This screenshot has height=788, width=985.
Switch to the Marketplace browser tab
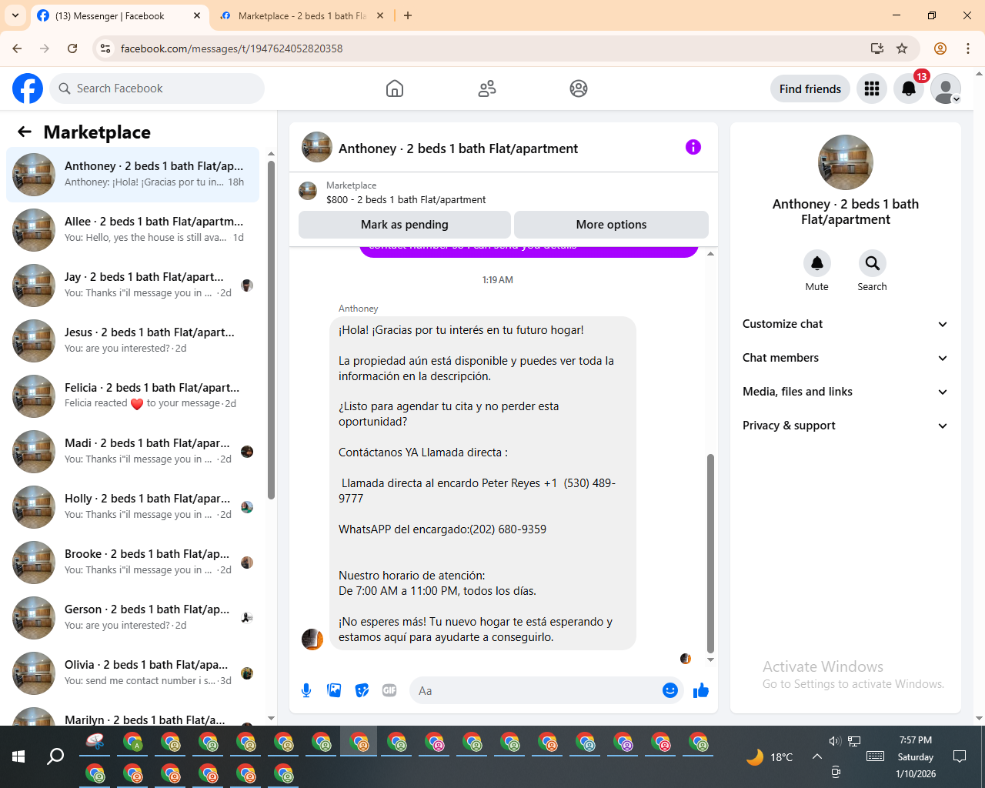tap(302, 15)
